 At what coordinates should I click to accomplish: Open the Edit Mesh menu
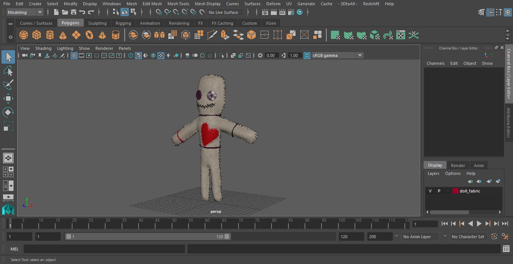point(152,4)
